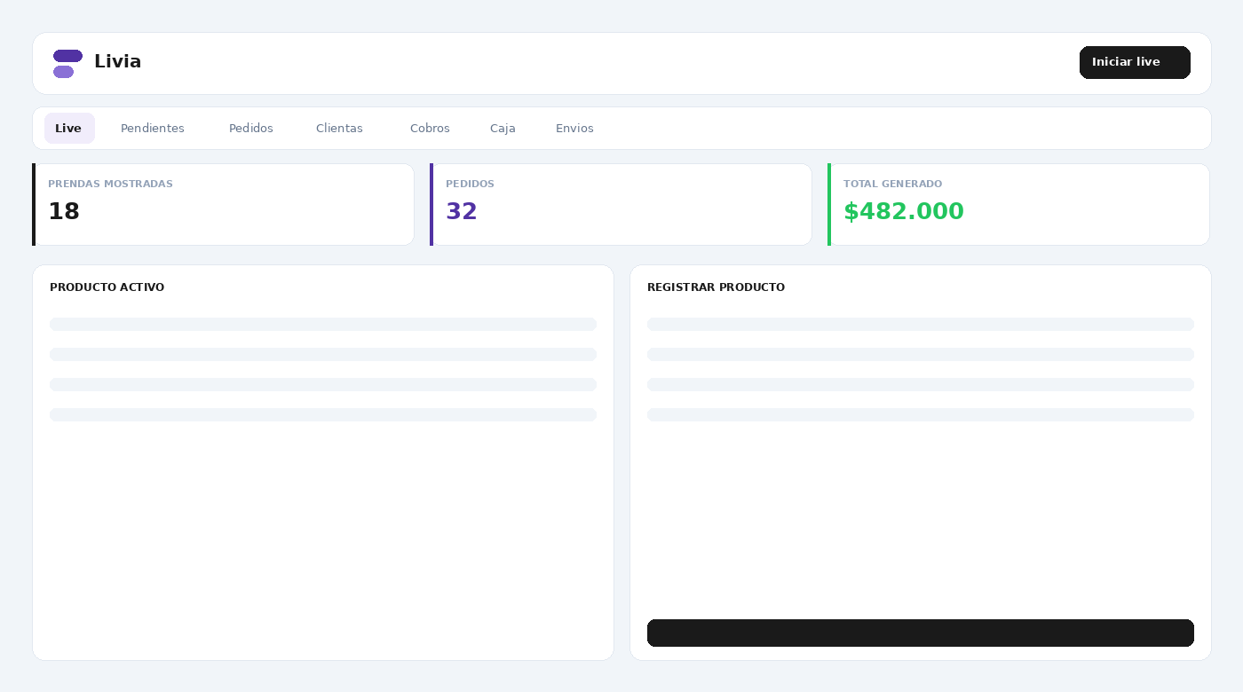The image size is (1243, 692).
Task: Click the first loading bar in Registrar Producto
Action: (x=921, y=324)
